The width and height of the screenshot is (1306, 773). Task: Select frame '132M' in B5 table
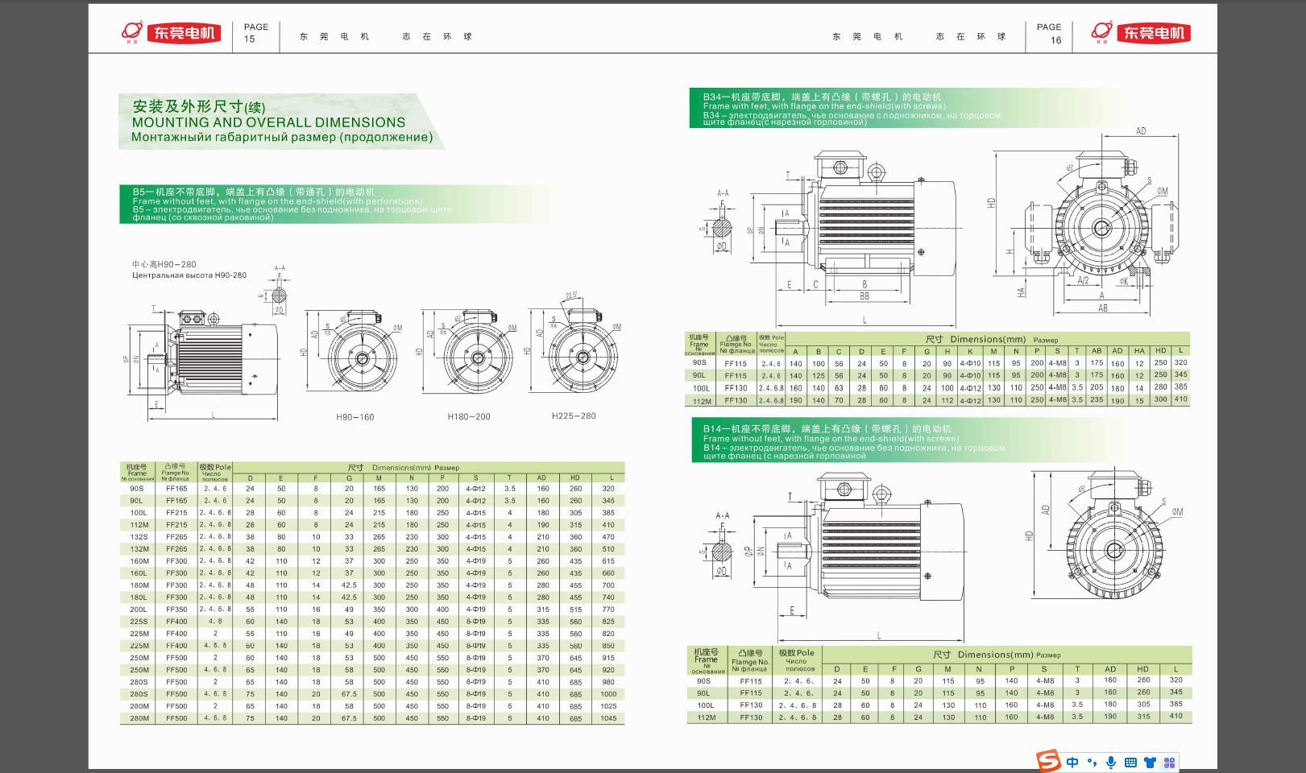pyautogui.click(x=139, y=549)
